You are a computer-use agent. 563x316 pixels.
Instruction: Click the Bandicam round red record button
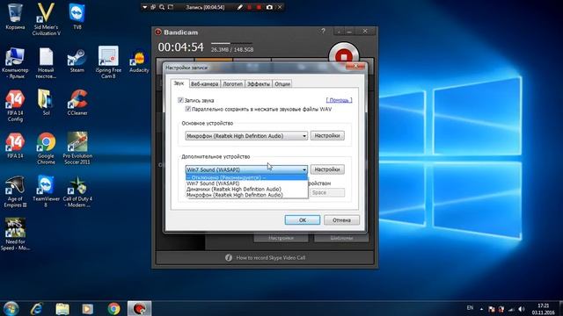point(344,56)
